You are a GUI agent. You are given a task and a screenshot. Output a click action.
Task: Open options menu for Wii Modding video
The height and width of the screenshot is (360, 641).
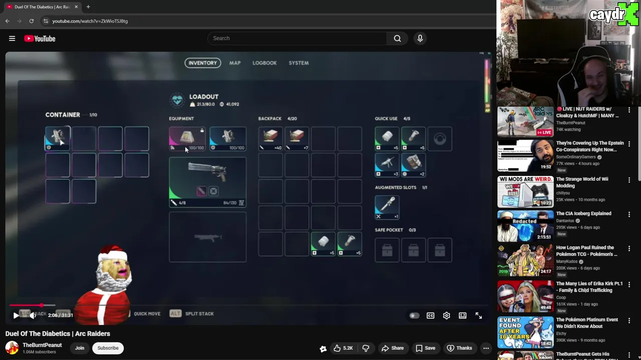click(629, 179)
